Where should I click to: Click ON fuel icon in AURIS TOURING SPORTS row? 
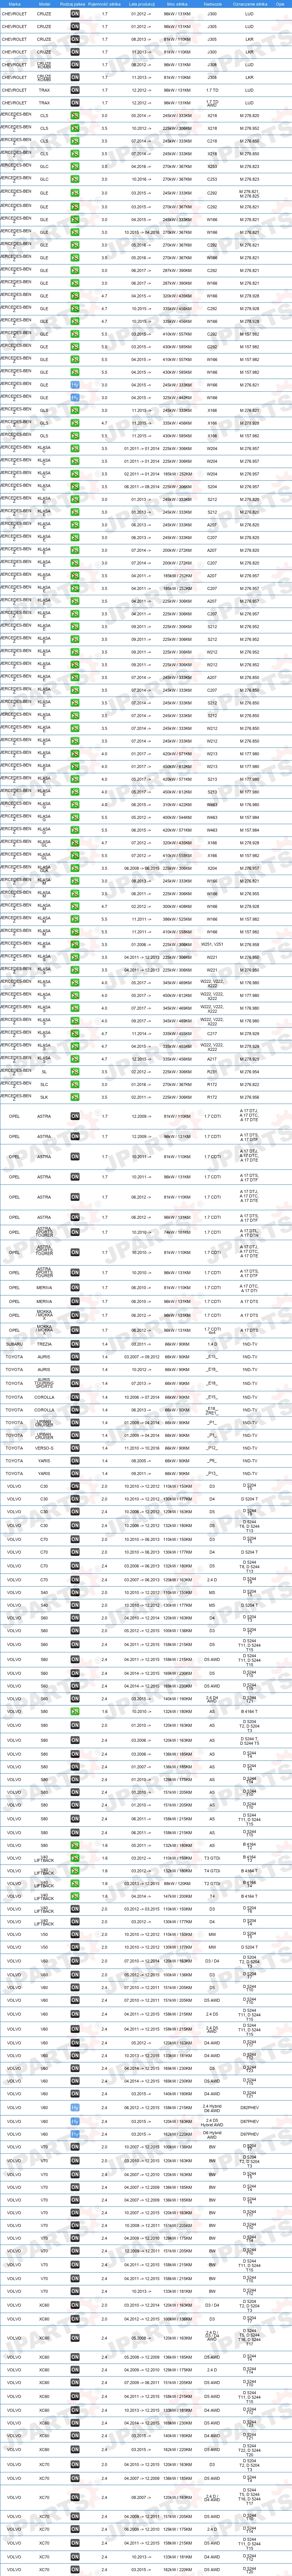coord(75,1383)
